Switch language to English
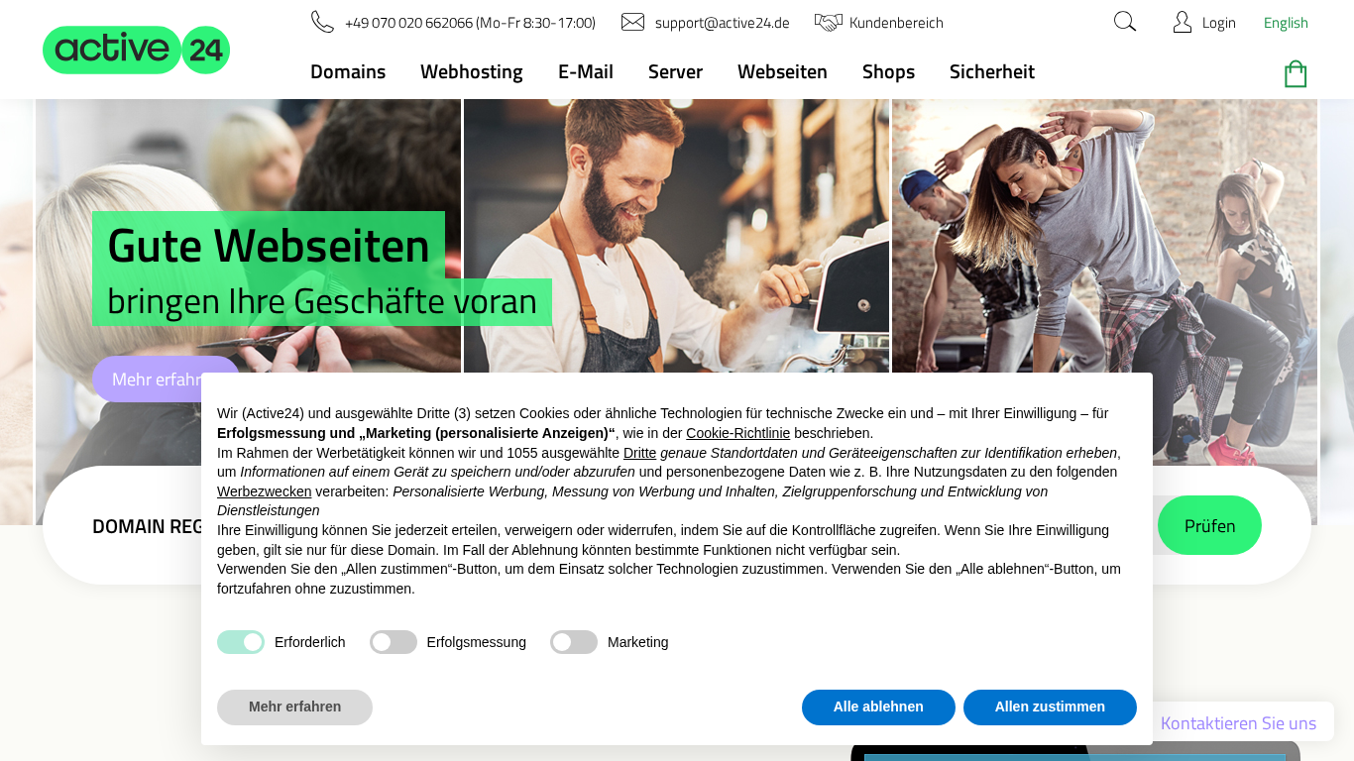1354x761 pixels. (1286, 23)
